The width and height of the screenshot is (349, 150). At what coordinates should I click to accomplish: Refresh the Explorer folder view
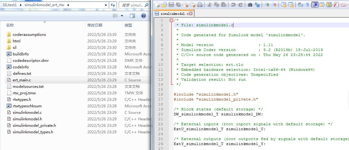point(113,5)
